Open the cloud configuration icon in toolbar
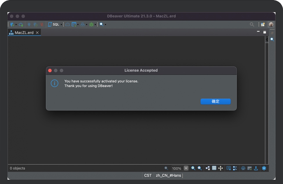Image resolution: width=283 pixels, height=184 pixels. point(21,24)
